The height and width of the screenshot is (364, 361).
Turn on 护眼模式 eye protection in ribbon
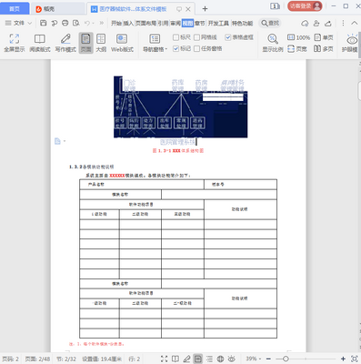coord(351,43)
